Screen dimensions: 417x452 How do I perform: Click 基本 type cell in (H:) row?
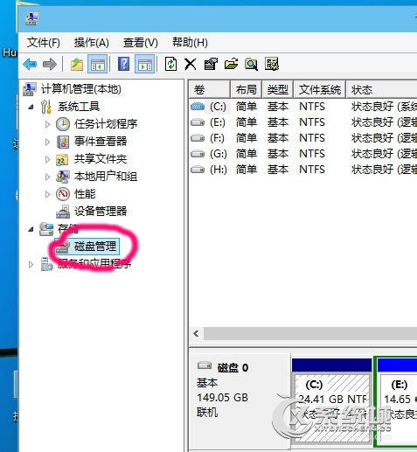click(x=278, y=170)
